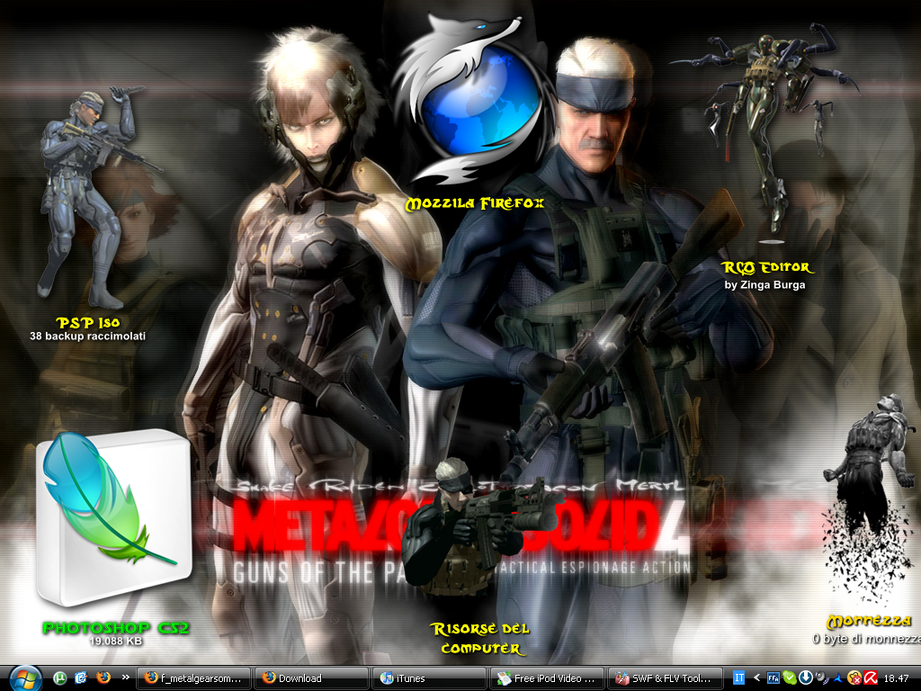Click the 18.47 system clock
The width and height of the screenshot is (921, 691).
[x=896, y=678]
